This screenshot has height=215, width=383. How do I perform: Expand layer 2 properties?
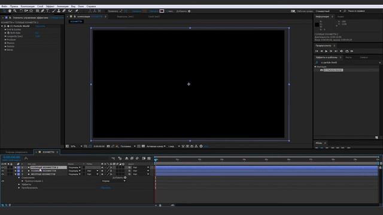pyautogui.click(x=16, y=171)
